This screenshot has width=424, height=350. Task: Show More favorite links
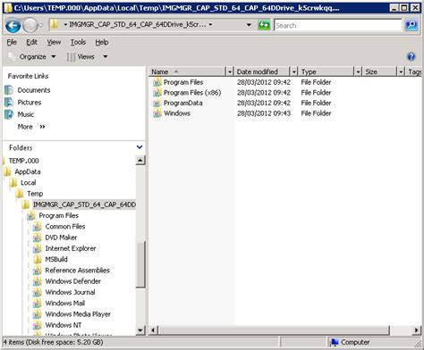(x=31, y=127)
